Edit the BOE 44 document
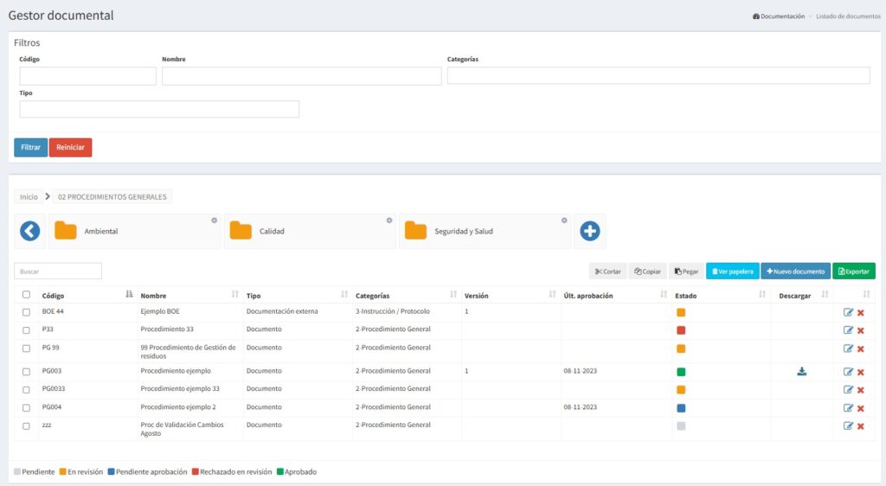 848,312
